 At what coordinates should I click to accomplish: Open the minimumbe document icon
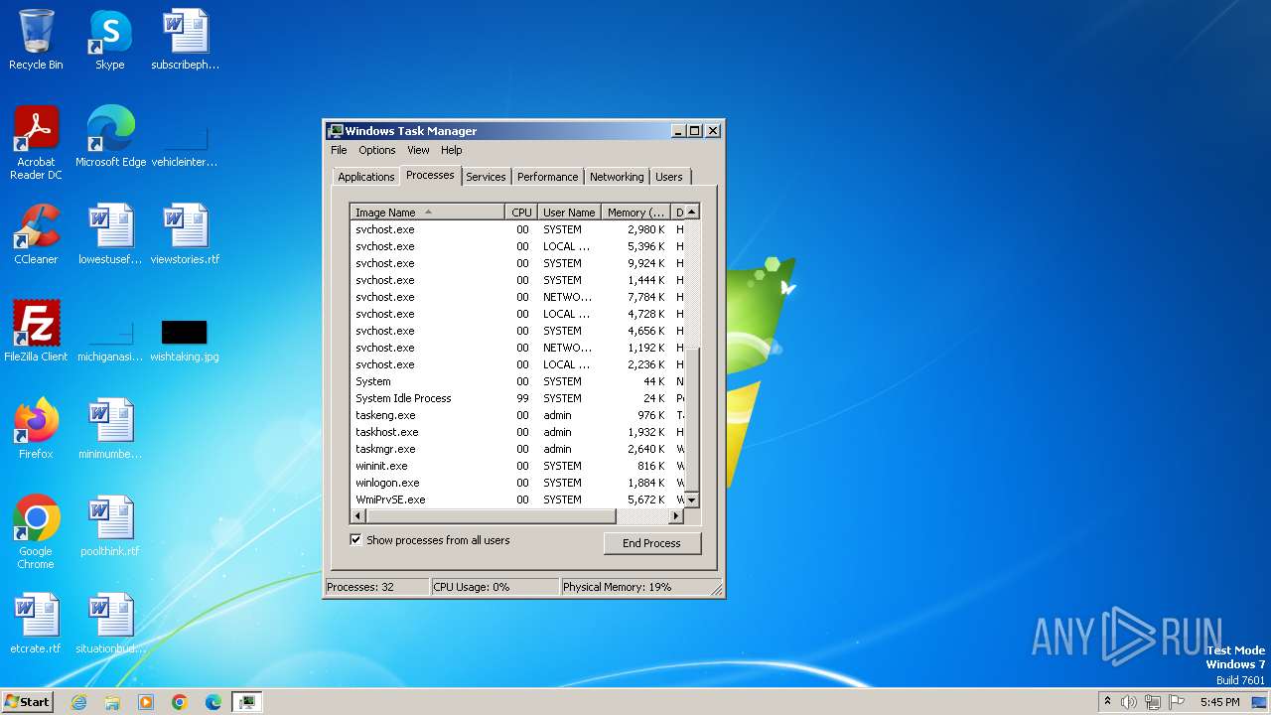[x=110, y=429]
